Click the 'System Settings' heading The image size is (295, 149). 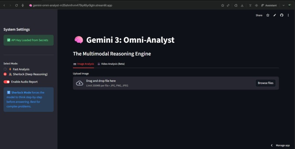16,30
